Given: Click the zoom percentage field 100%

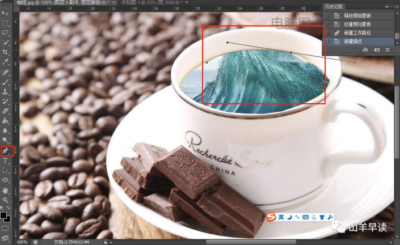Looking at the screenshot, I should click(x=22, y=242).
